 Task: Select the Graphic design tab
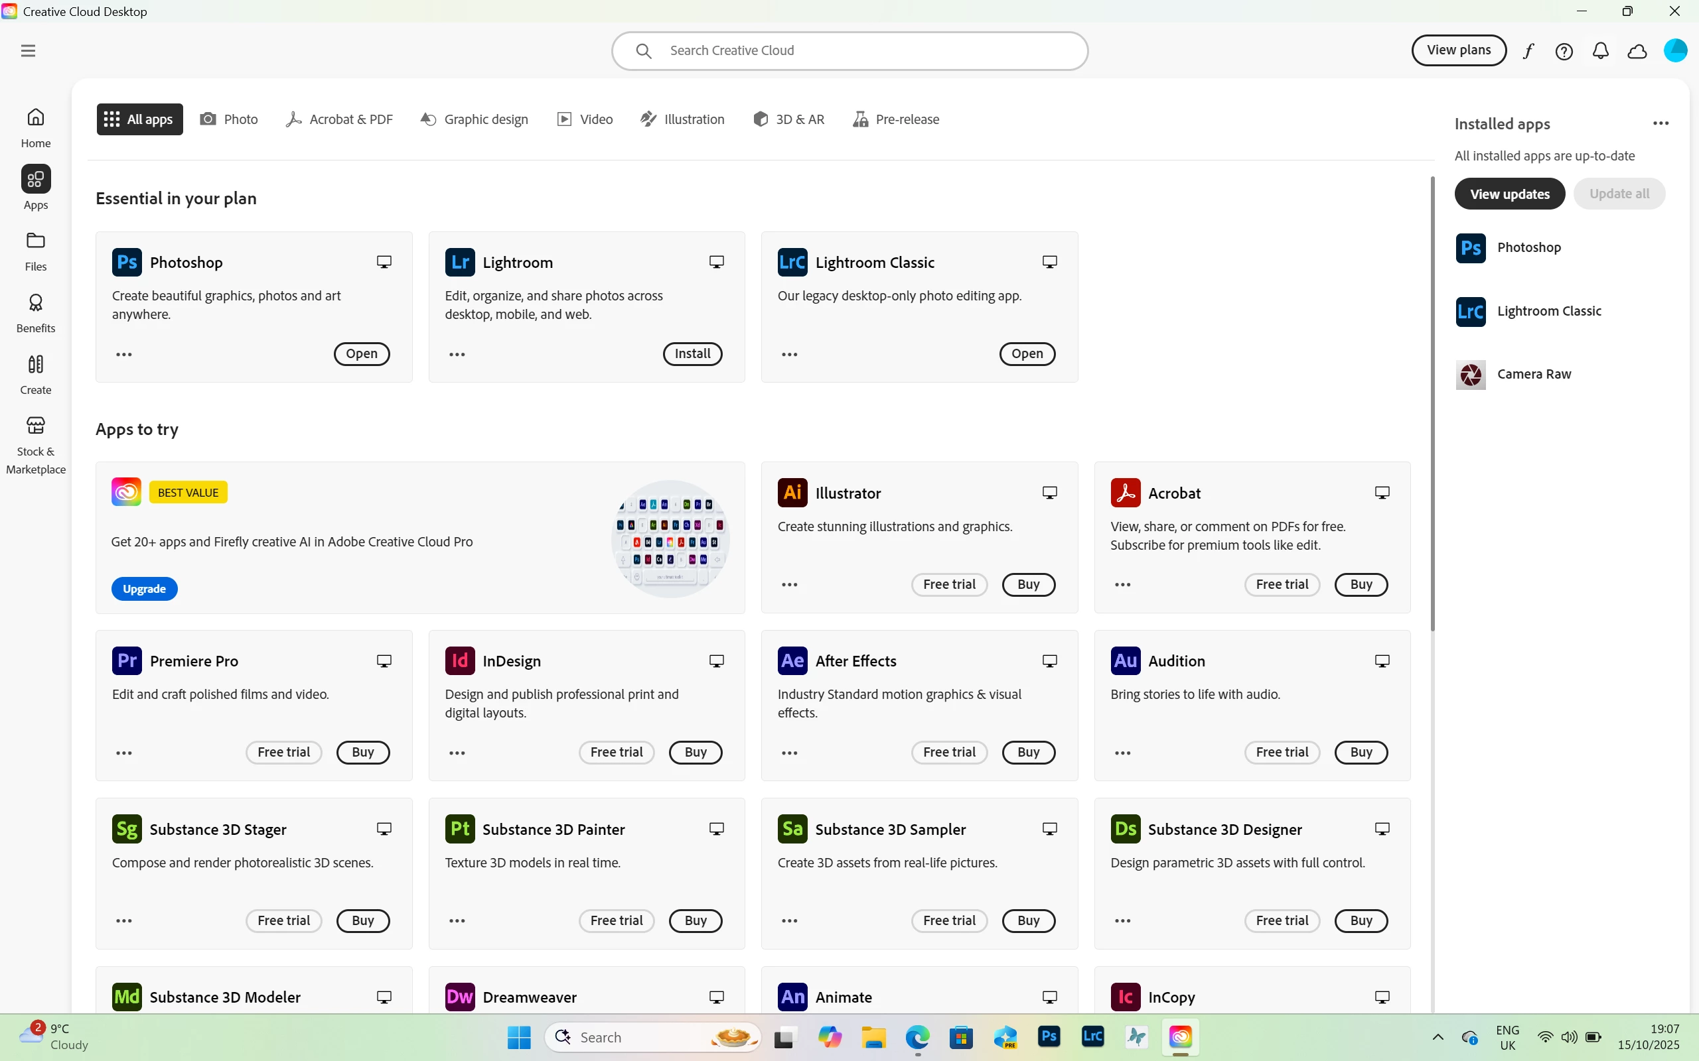click(475, 119)
